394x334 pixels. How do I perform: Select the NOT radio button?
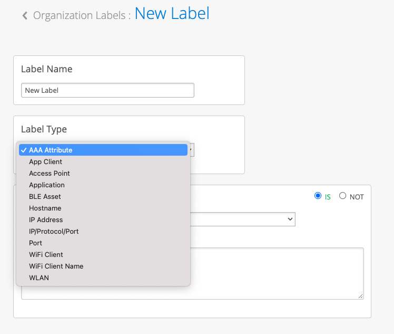pos(343,196)
